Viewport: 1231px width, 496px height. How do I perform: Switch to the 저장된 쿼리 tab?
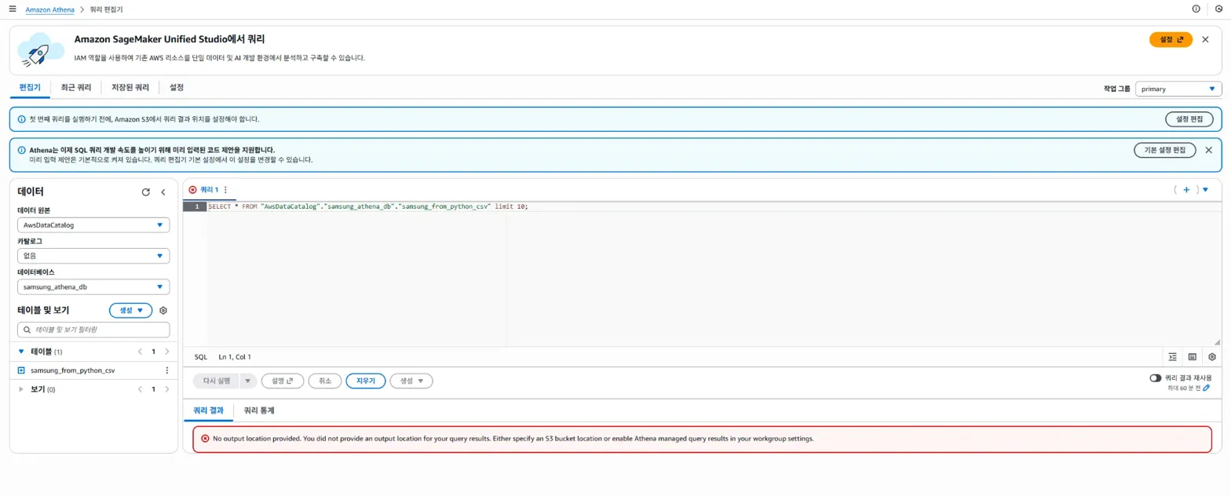click(x=130, y=88)
